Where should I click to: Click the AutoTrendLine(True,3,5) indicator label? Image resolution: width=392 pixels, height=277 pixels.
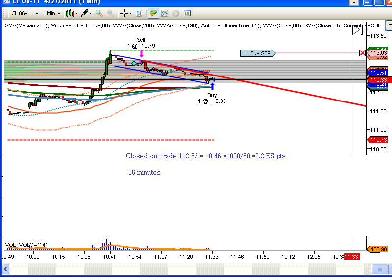tap(230, 25)
